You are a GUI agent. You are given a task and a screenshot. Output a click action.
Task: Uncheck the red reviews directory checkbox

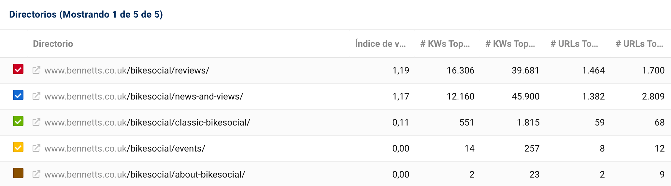[x=18, y=69]
